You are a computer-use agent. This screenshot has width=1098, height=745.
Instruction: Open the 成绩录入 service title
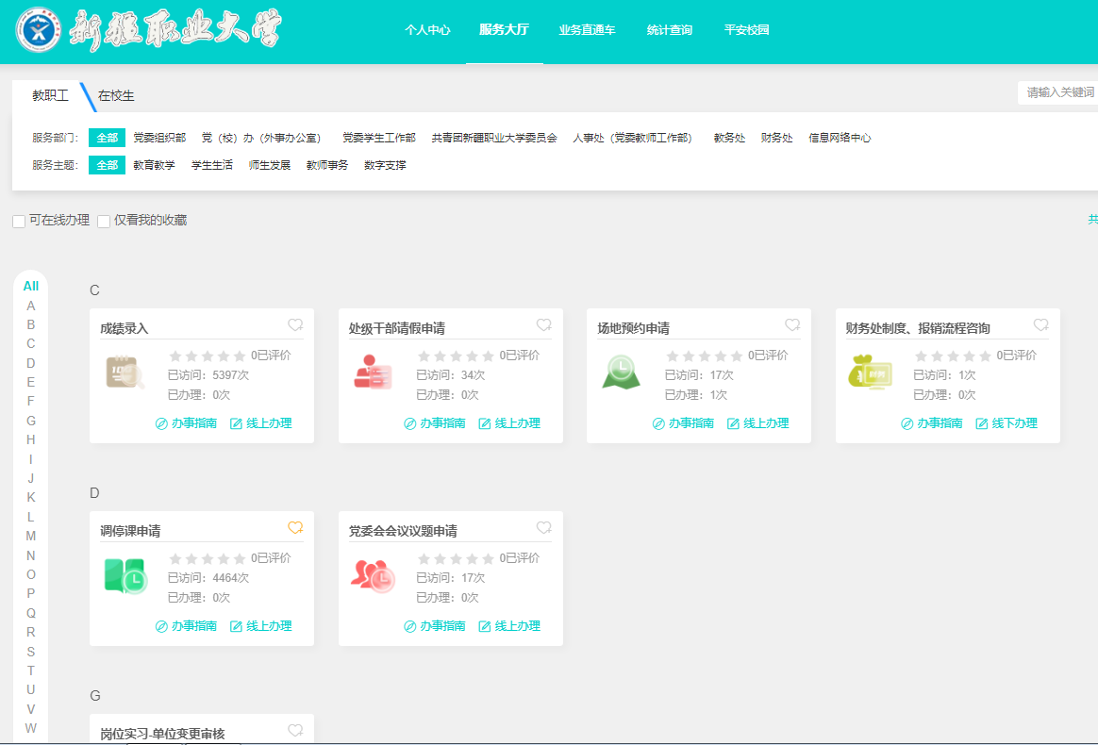tap(125, 328)
